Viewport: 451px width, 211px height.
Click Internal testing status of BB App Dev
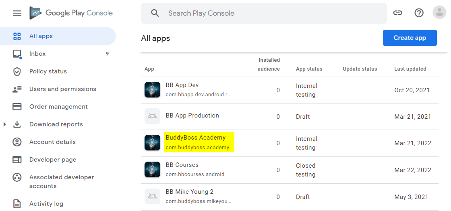tap(306, 90)
